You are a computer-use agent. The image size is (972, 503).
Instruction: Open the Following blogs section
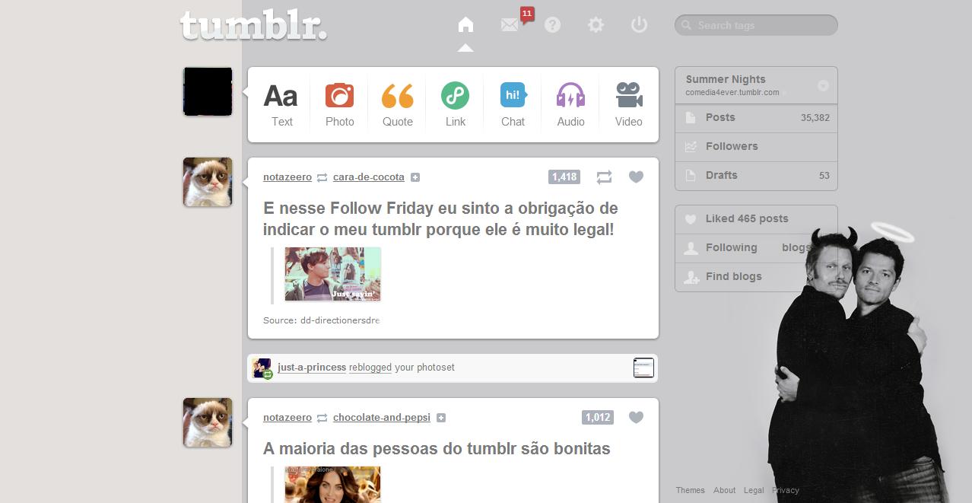(x=756, y=248)
